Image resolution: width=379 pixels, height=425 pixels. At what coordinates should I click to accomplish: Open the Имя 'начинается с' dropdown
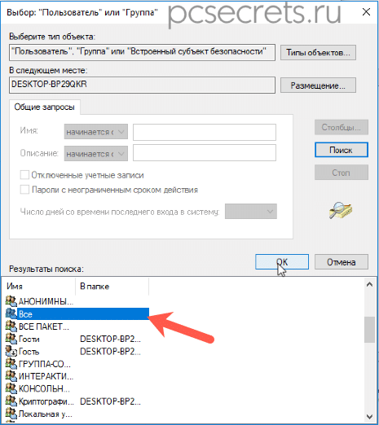click(96, 132)
